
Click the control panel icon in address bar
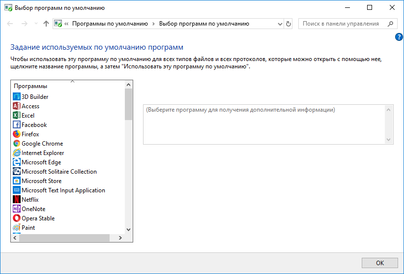(x=58, y=24)
